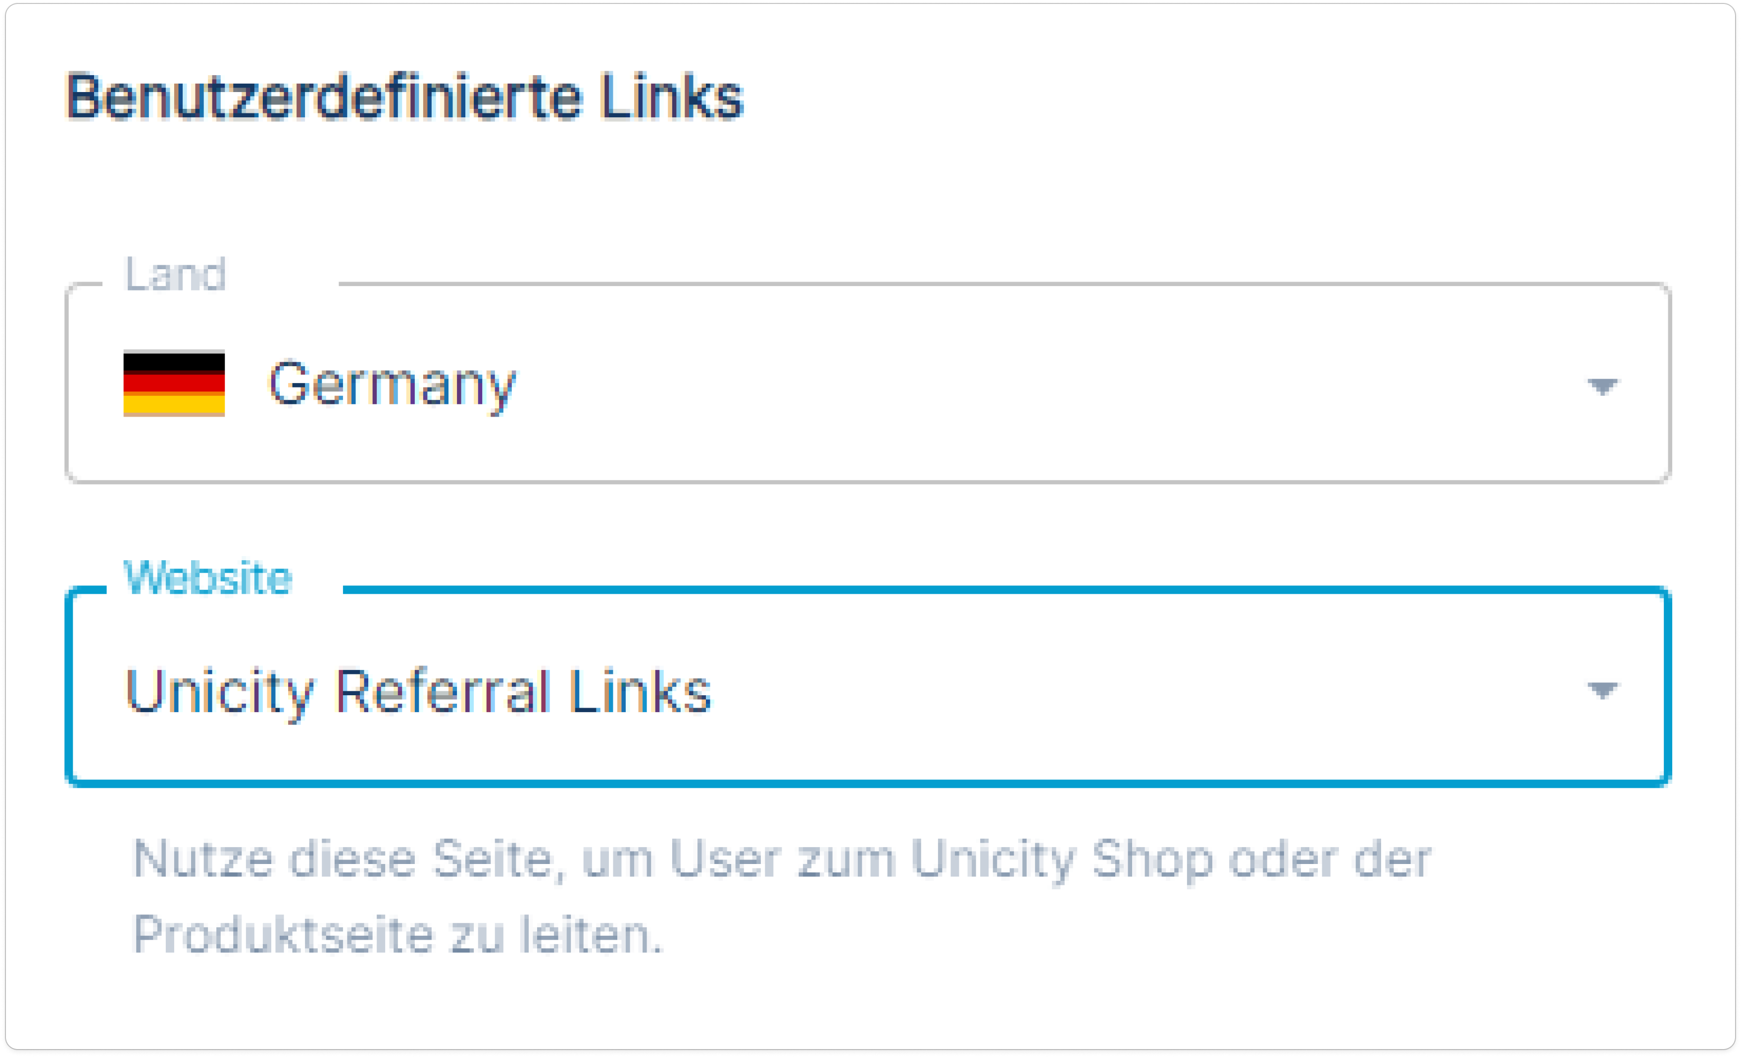1741x1057 pixels.
Task: Click the German flag icon
Action: click(x=174, y=384)
